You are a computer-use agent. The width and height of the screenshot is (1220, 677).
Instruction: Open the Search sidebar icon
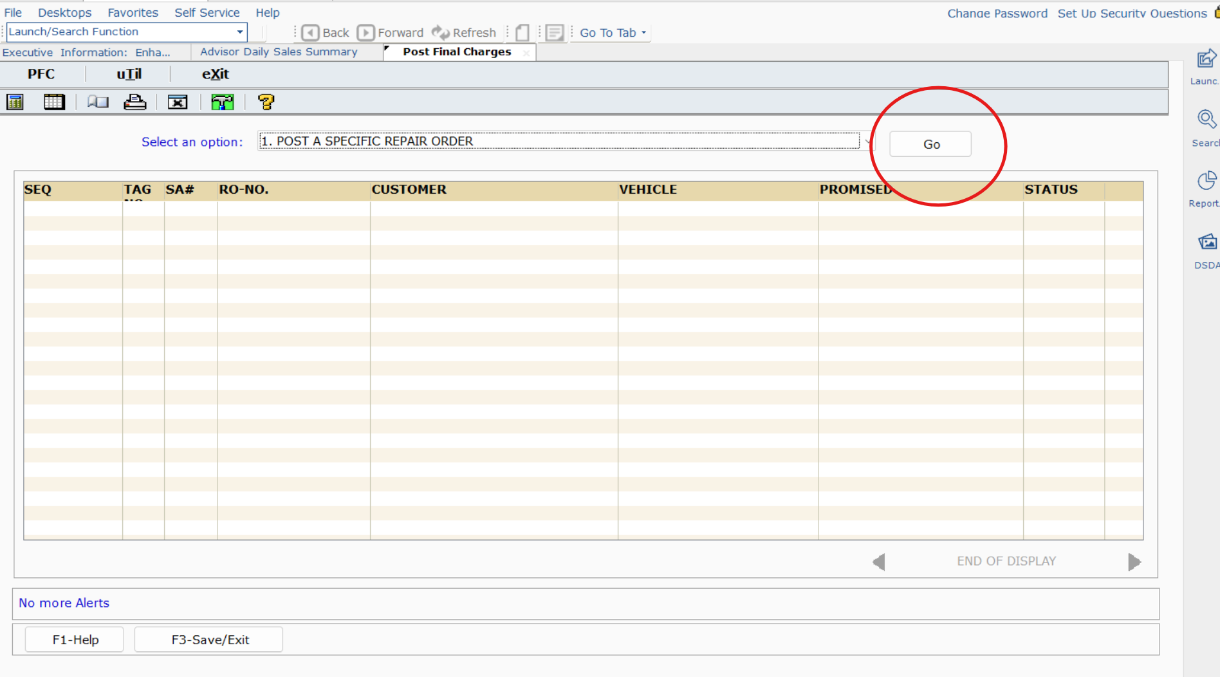tap(1206, 120)
